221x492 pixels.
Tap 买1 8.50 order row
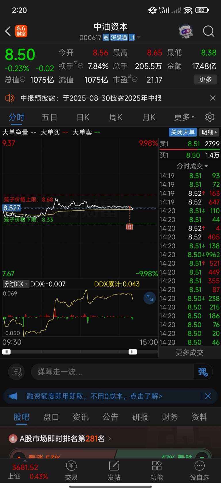(x=190, y=155)
